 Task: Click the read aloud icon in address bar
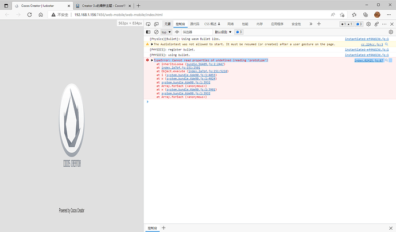click(333, 15)
